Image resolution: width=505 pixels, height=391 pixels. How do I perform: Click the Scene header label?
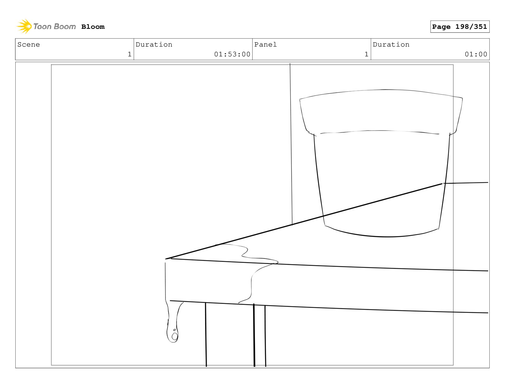coord(28,44)
